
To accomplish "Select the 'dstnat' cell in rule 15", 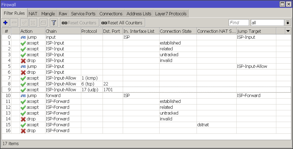I will pos(203,125).
